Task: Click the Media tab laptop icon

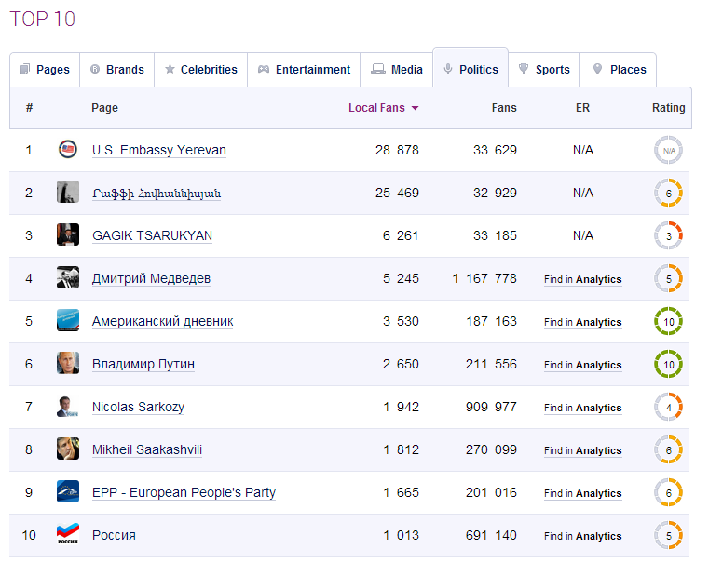Action: pos(378,69)
